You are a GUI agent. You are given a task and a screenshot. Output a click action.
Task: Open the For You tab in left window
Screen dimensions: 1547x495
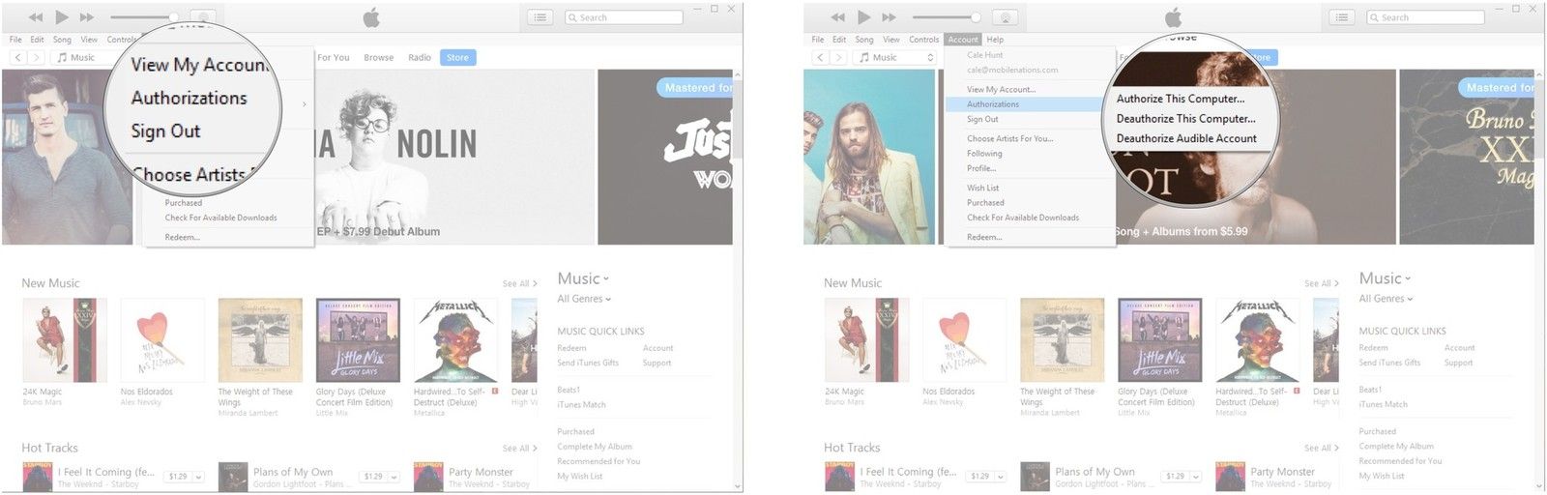coord(334,58)
